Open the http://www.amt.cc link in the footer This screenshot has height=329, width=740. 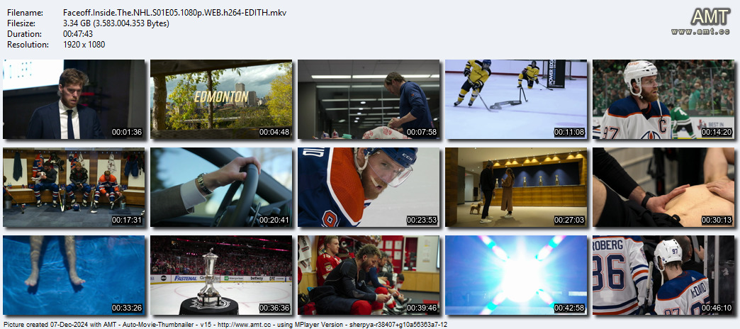click(x=252, y=324)
